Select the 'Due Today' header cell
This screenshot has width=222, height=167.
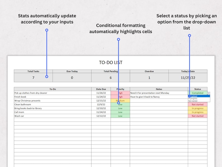click(x=72, y=71)
